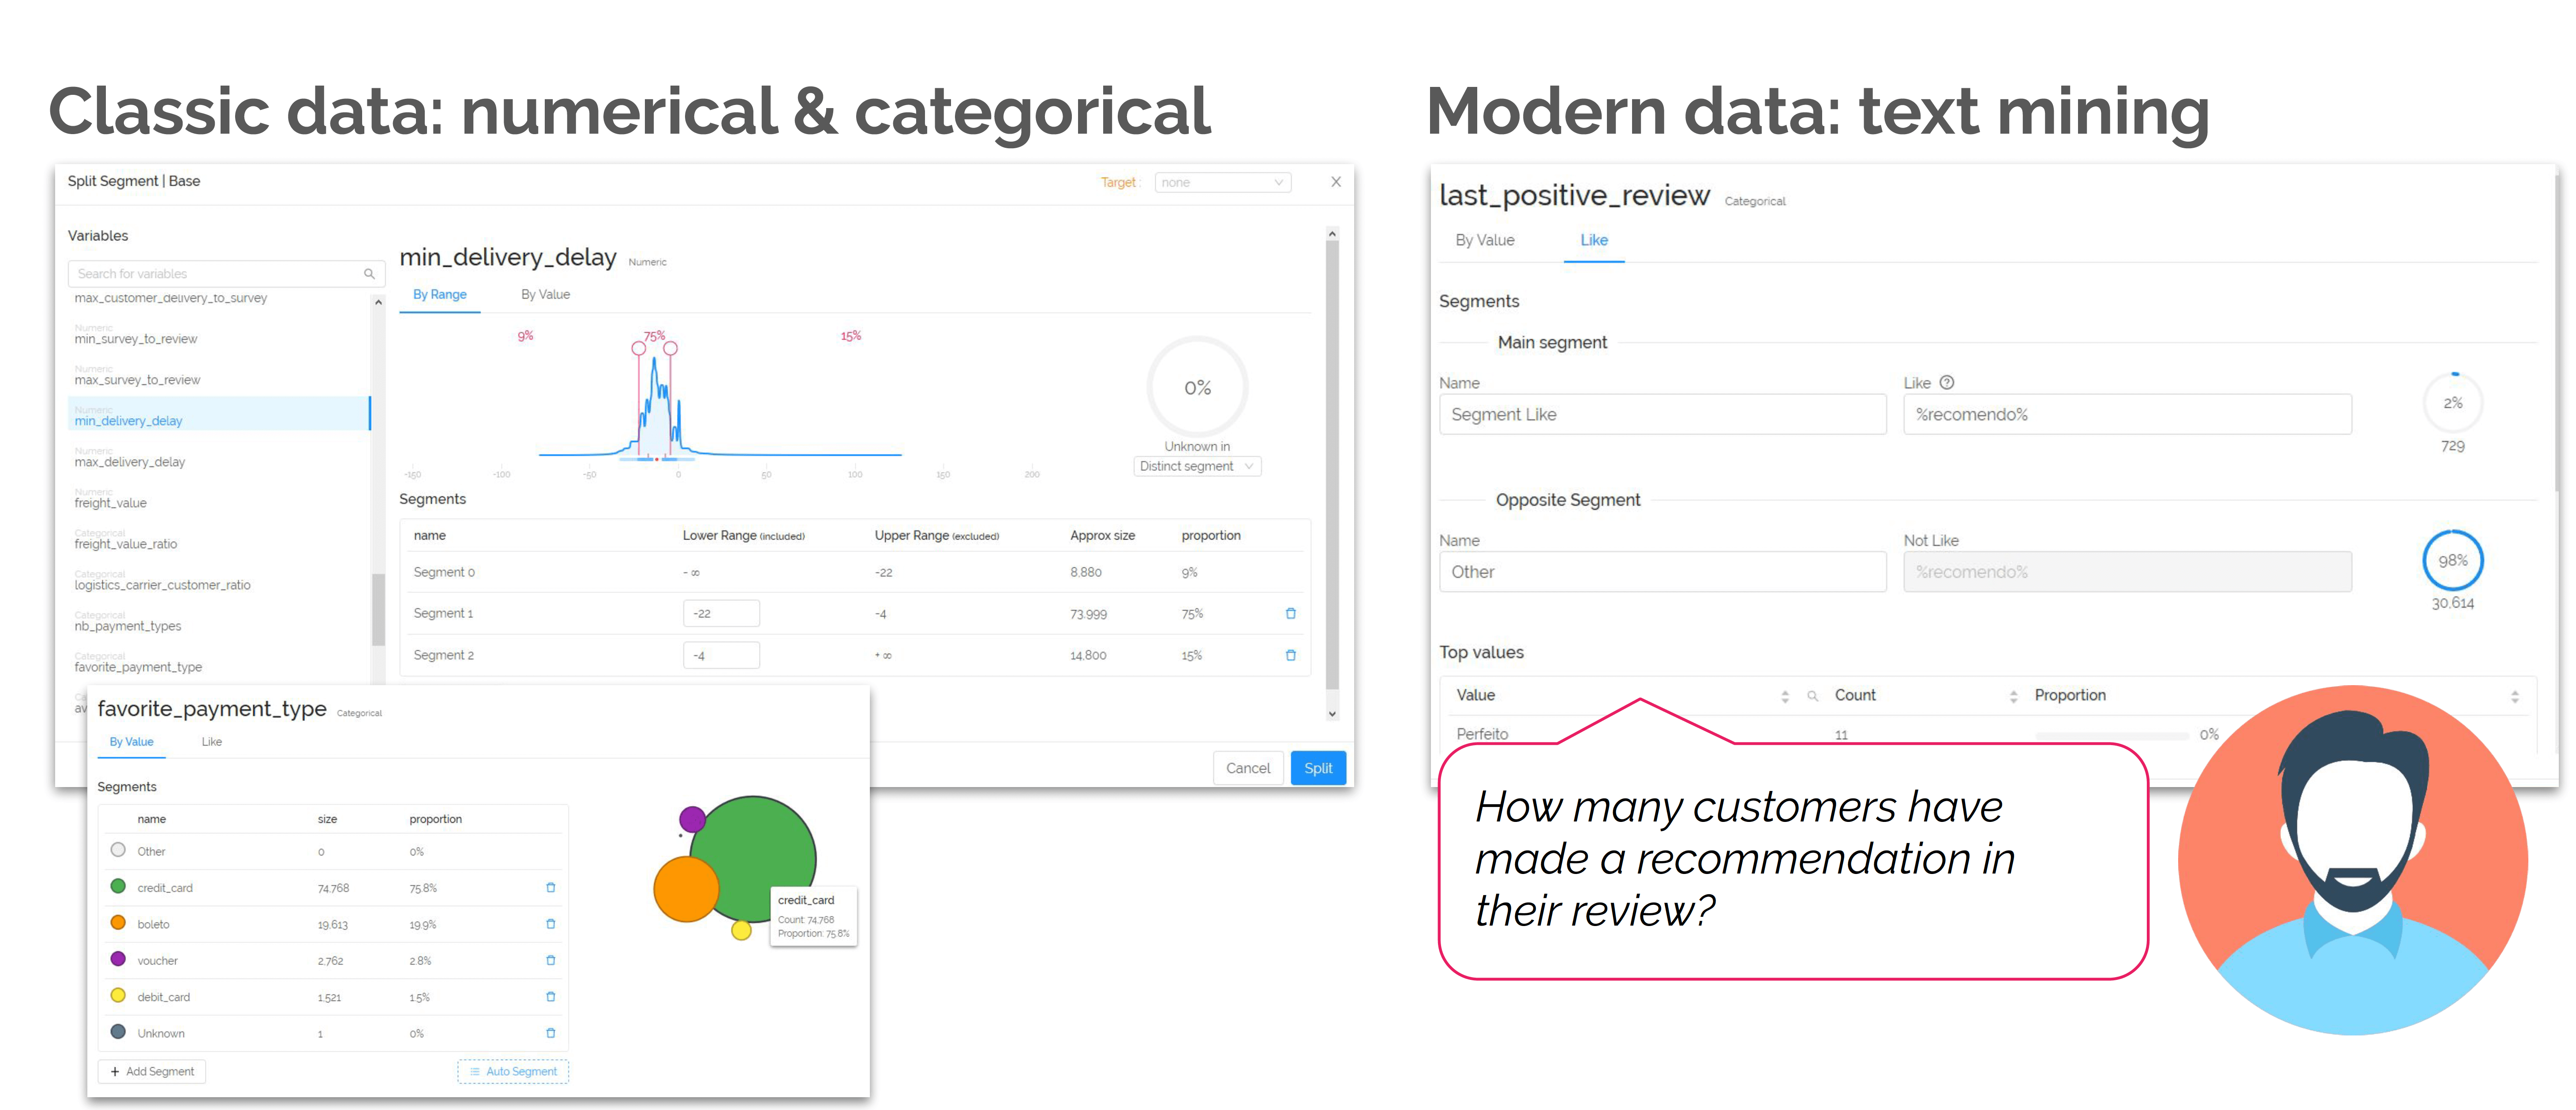This screenshot has height=1110, width=2576.
Task: Select the green credit_card color circle
Action: click(x=118, y=886)
